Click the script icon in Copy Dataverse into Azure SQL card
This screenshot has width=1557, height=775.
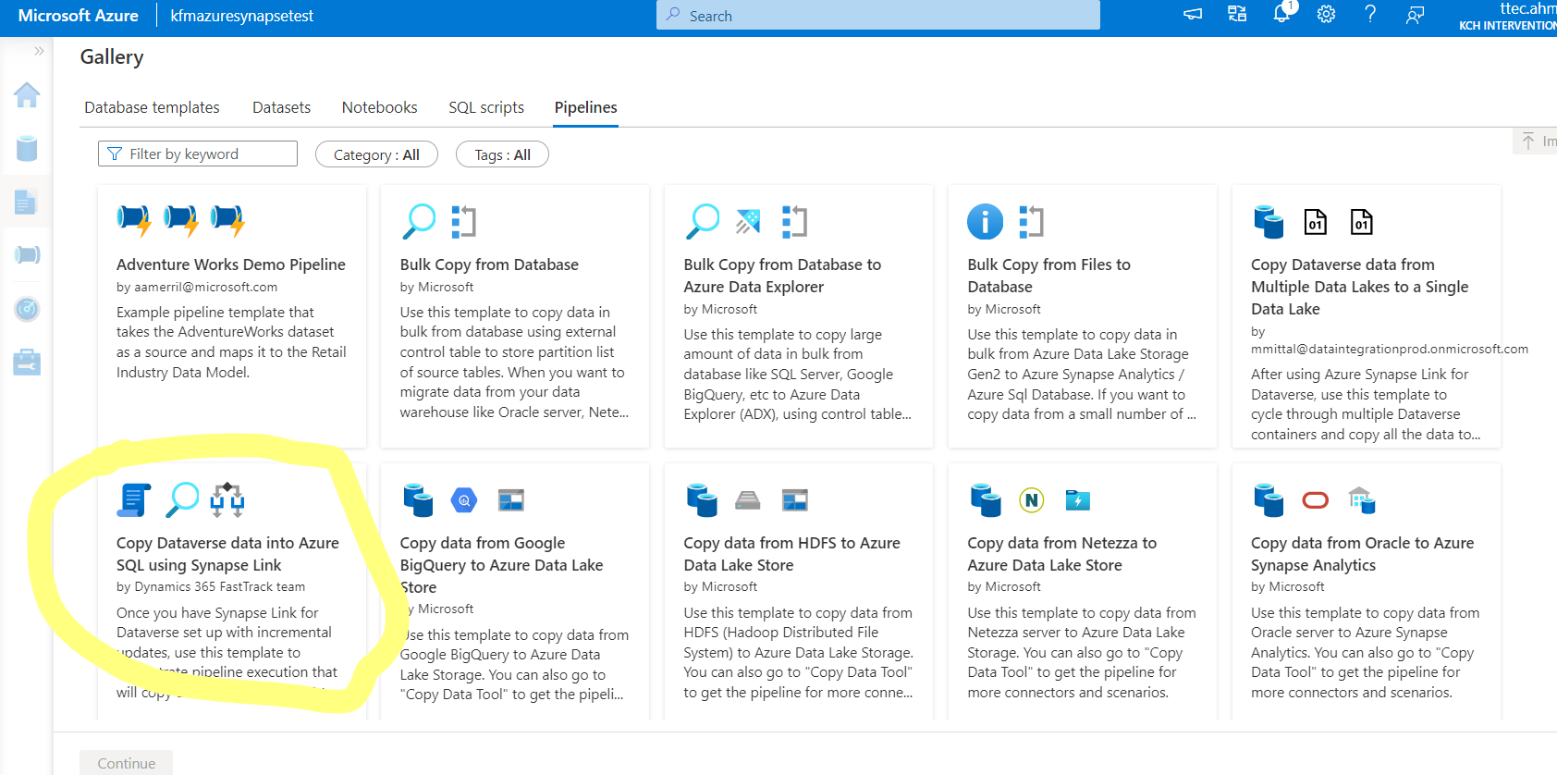[x=134, y=500]
